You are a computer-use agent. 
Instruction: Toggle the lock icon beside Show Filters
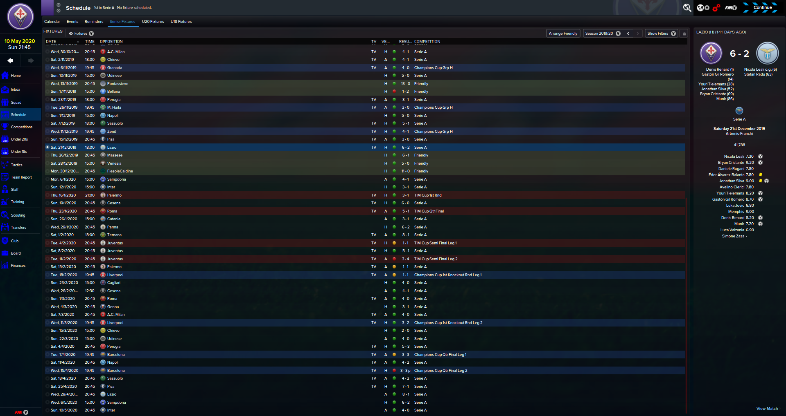point(684,34)
